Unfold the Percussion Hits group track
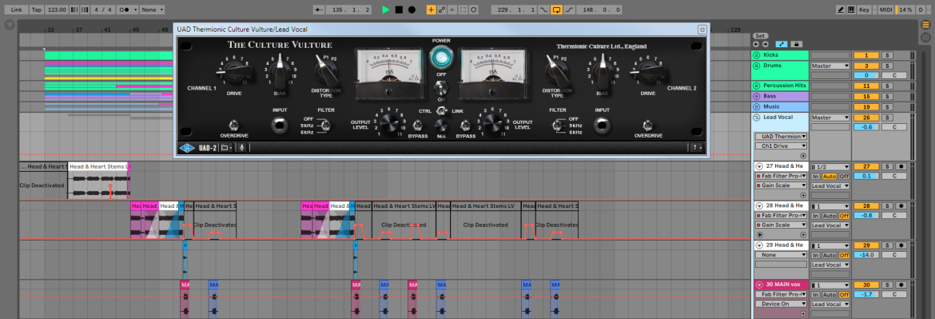The image size is (935, 319). [757, 86]
